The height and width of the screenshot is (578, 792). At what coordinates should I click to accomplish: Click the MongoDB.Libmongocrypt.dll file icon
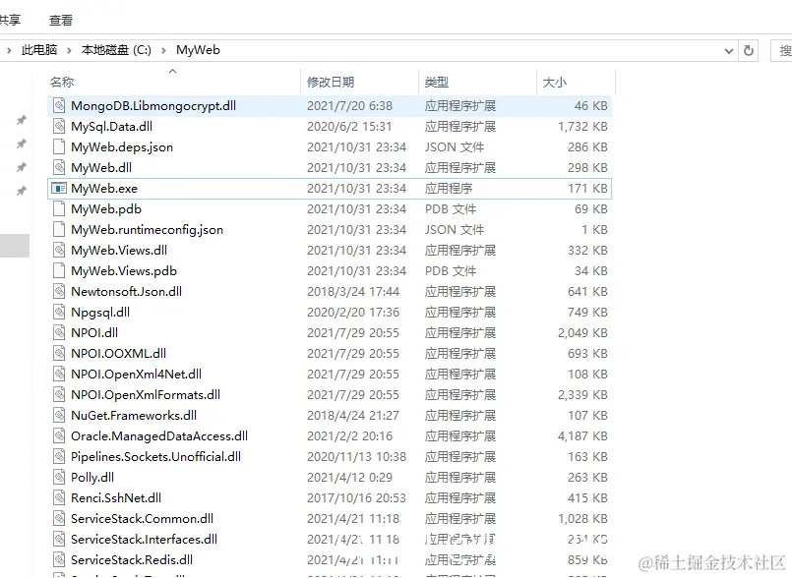pyautogui.click(x=59, y=105)
